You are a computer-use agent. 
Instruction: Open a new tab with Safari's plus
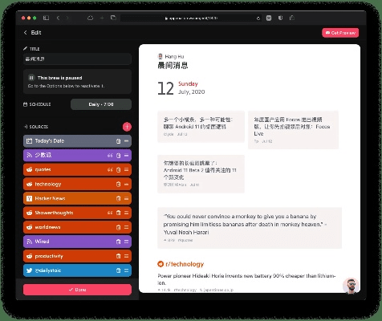coord(102,18)
